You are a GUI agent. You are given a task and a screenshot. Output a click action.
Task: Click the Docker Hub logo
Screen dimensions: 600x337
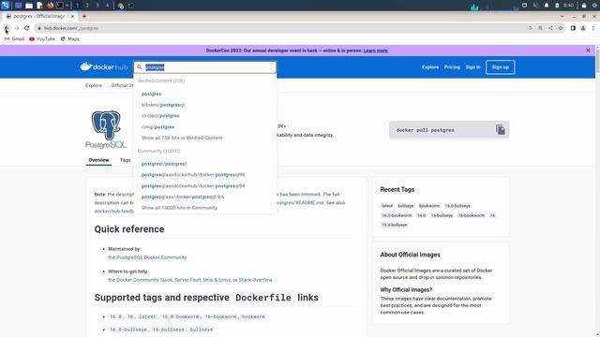pyautogui.click(x=104, y=66)
